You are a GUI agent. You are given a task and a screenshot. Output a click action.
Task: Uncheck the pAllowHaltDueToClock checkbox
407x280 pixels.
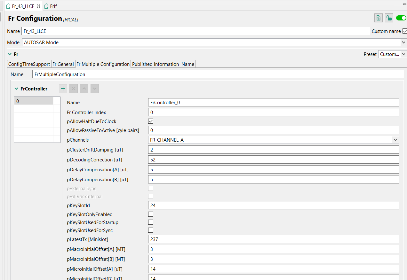coord(150,121)
